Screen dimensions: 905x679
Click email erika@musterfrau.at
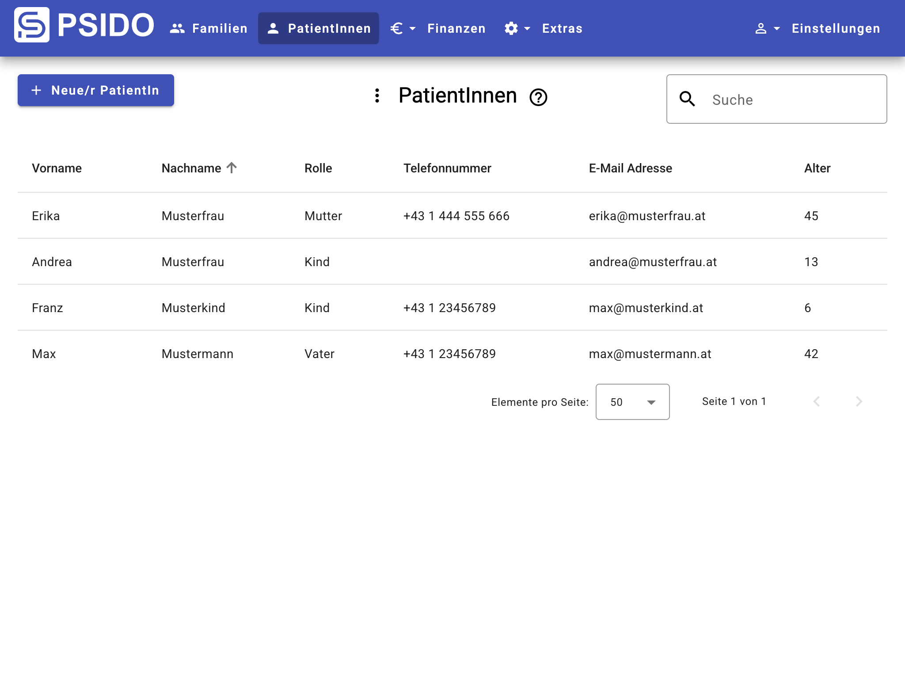point(647,216)
